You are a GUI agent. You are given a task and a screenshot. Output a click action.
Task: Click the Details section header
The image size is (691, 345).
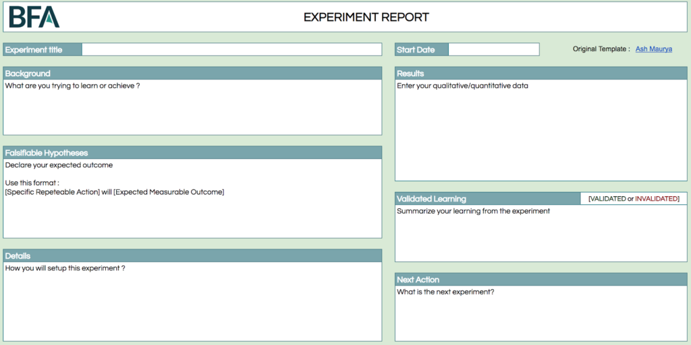192,255
